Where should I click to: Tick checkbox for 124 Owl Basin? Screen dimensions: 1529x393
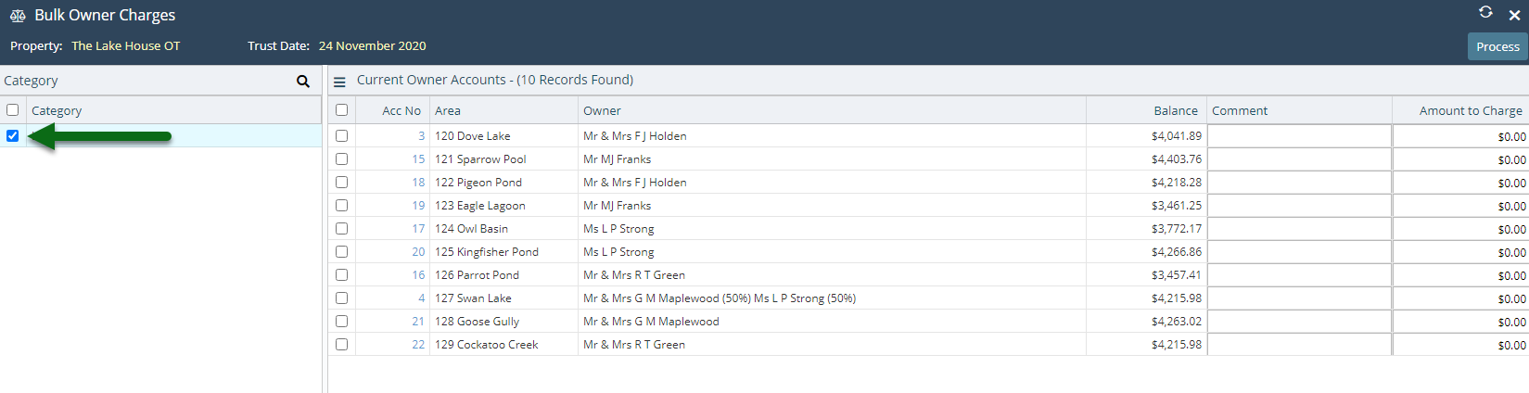point(341,228)
